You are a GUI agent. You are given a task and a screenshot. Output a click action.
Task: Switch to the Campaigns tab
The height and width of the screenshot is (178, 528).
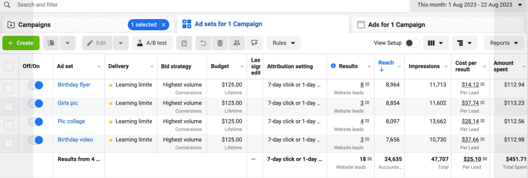click(34, 25)
